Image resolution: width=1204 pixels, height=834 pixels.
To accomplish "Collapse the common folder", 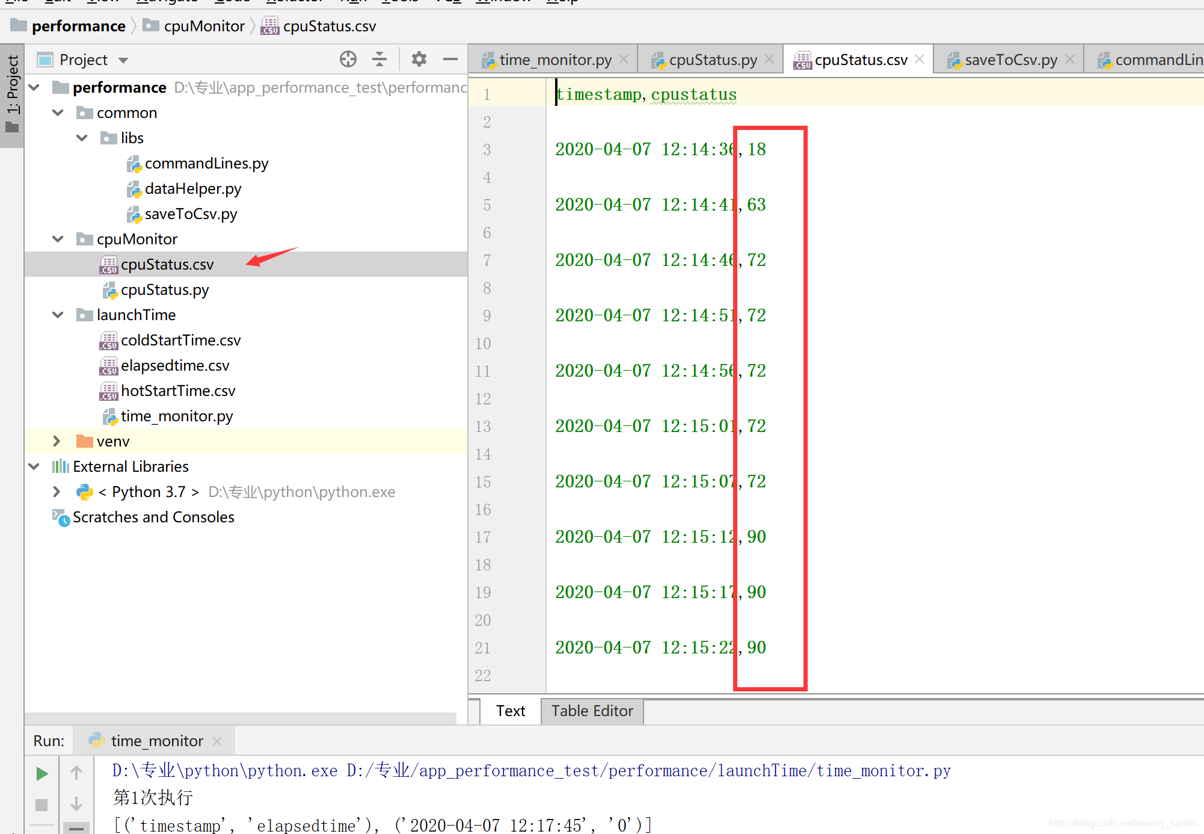I will (58, 113).
